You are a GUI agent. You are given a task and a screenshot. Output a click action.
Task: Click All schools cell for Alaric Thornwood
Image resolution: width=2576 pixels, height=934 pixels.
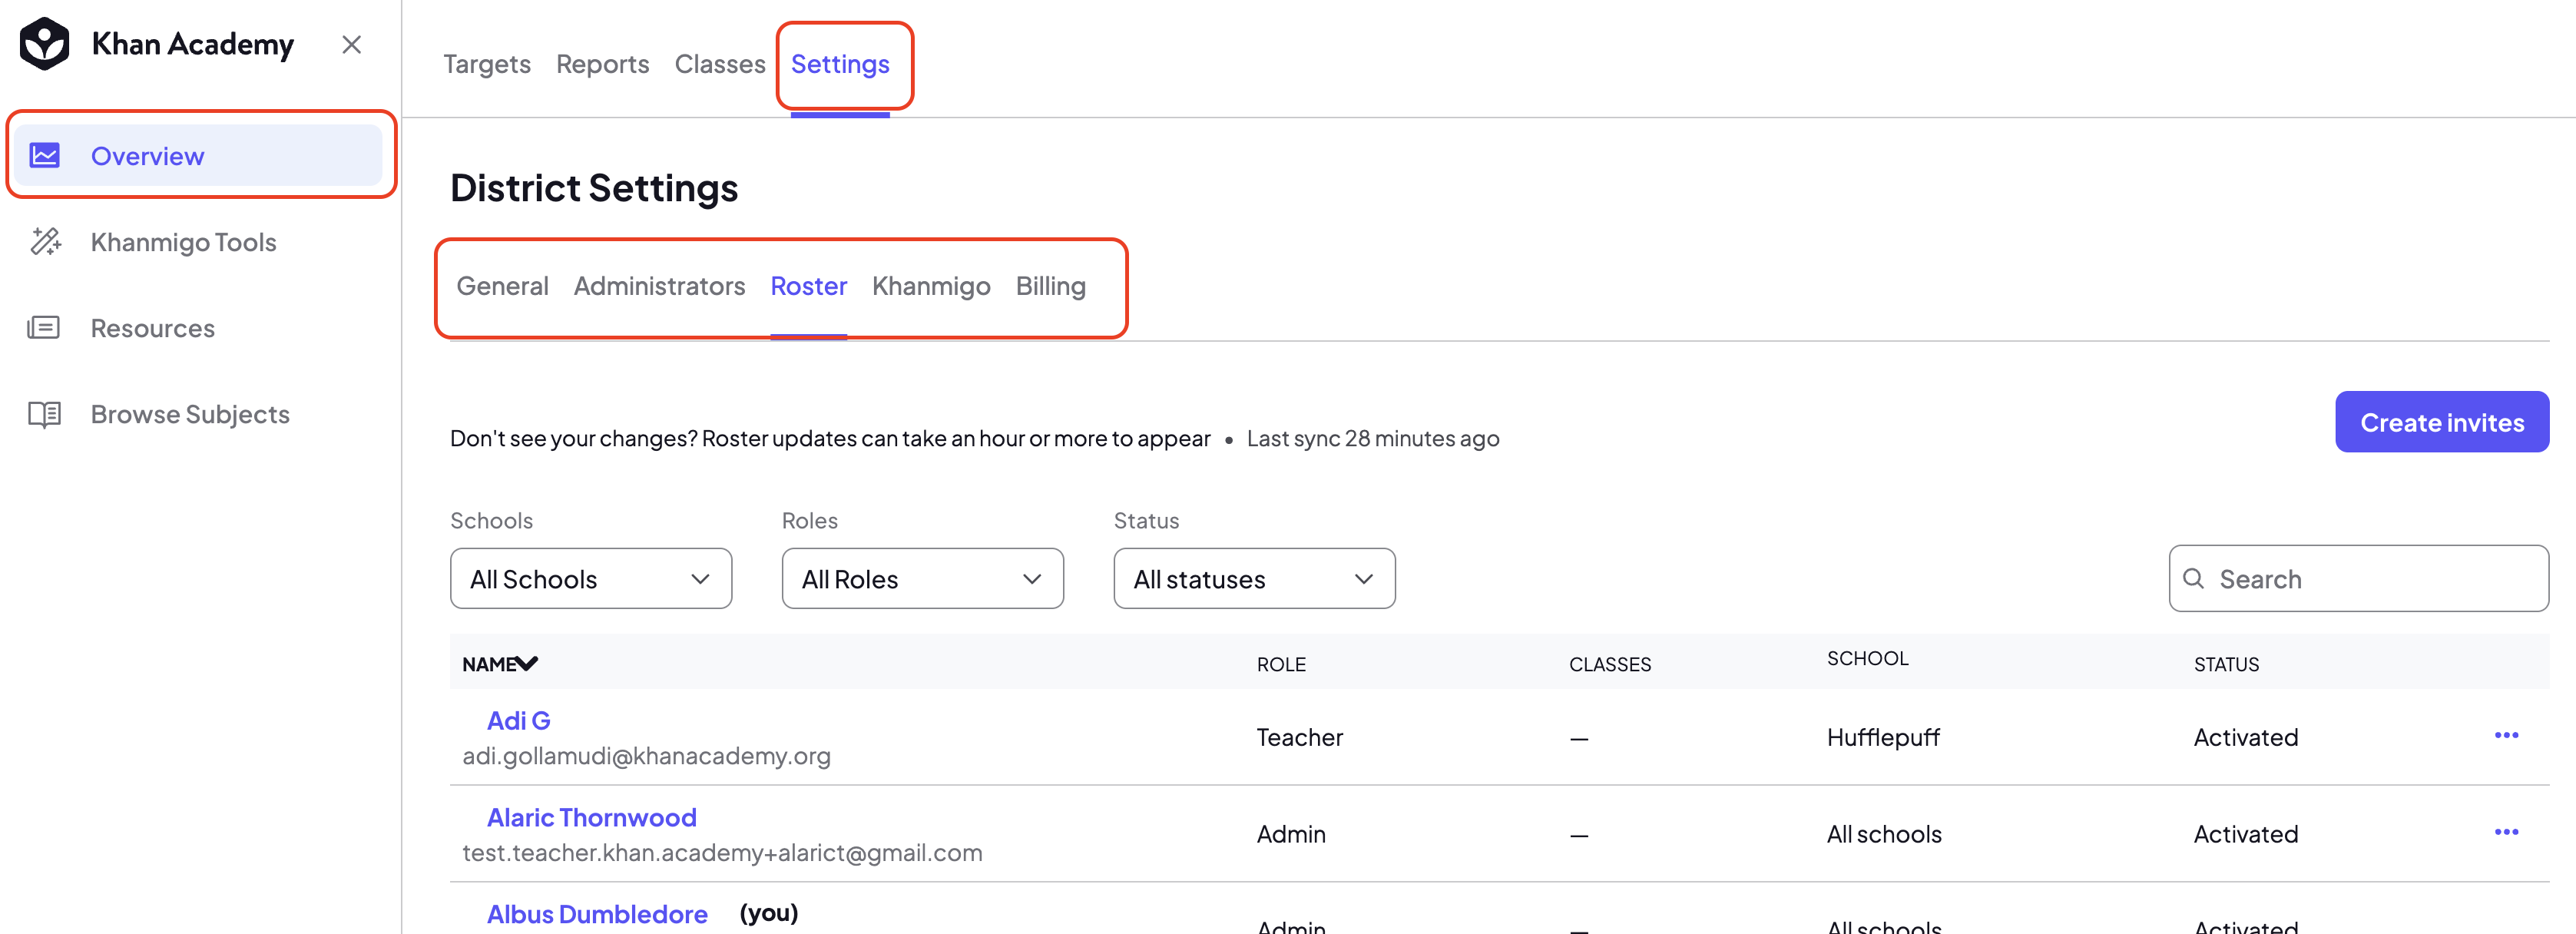tap(1884, 834)
